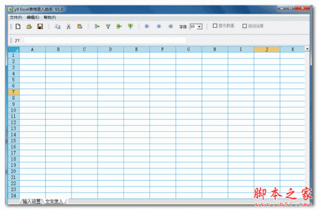Screen dimensions: 318x210
Task: Save the table with the floppy disk icon
Action: (40, 26)
